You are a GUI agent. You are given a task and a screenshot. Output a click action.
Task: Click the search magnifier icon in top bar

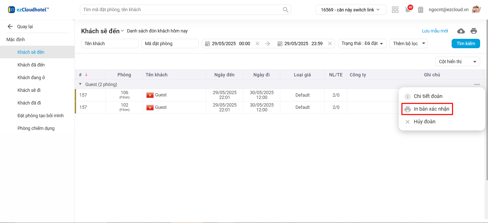(x=285, y=10)
